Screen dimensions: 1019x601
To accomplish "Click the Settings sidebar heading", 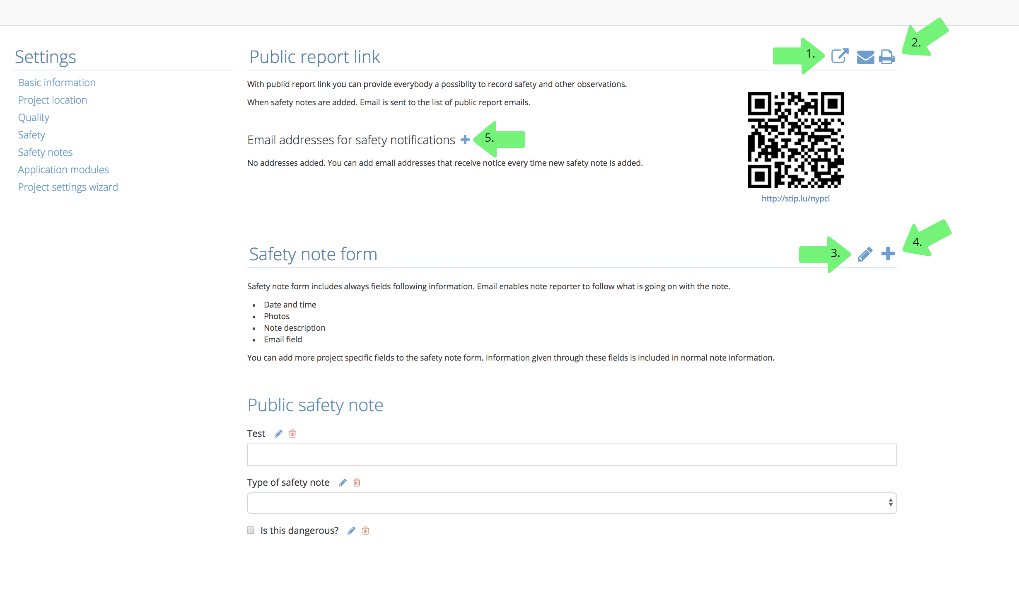I will [46, 57].
